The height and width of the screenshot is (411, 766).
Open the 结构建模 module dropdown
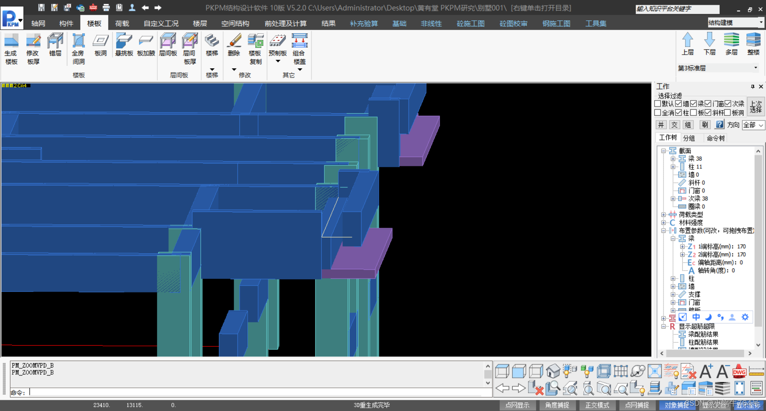[736, 22]
